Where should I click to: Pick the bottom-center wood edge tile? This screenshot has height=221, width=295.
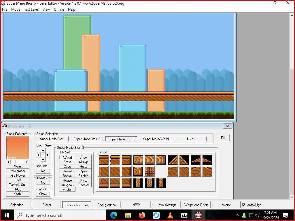coord(115,183)
